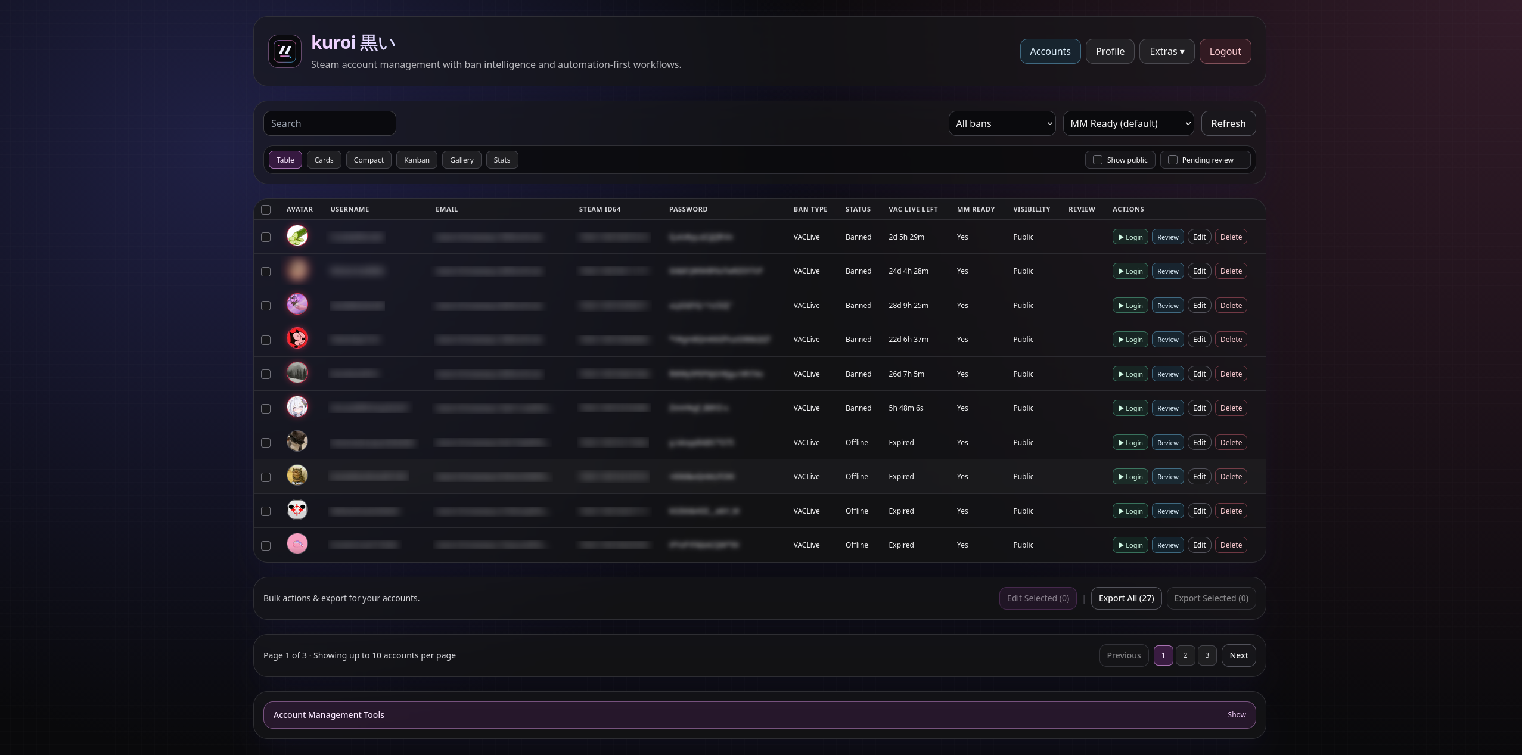Viewport: 1522px width, 755px height.
Task: Switch to Gallery view tab
Action: click(461, 160)
